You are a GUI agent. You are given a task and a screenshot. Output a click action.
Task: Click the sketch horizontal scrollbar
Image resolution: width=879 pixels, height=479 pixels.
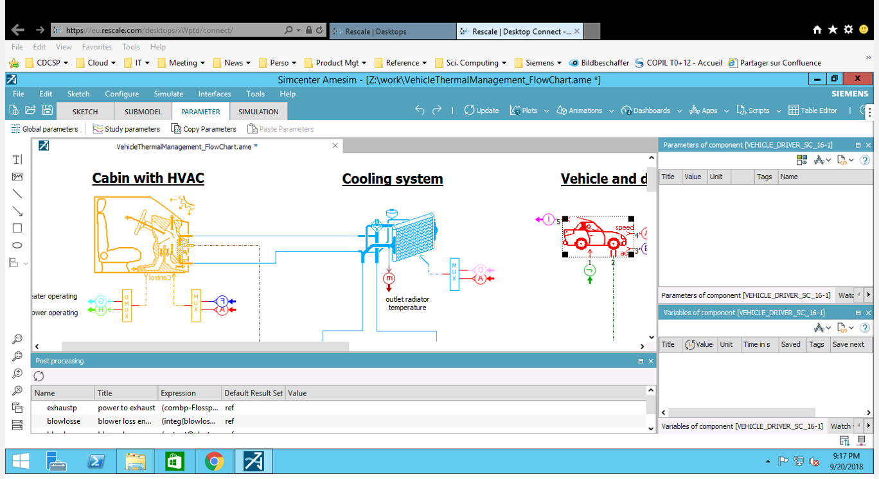(205, 347)
